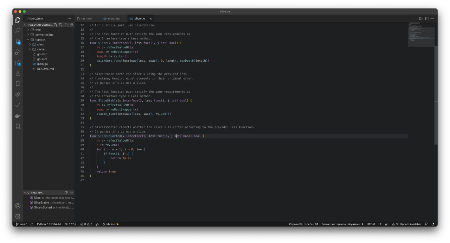Open the Docker panel icon
The image size is (450, 243).
pyautogui.click(x=18, y=116)
